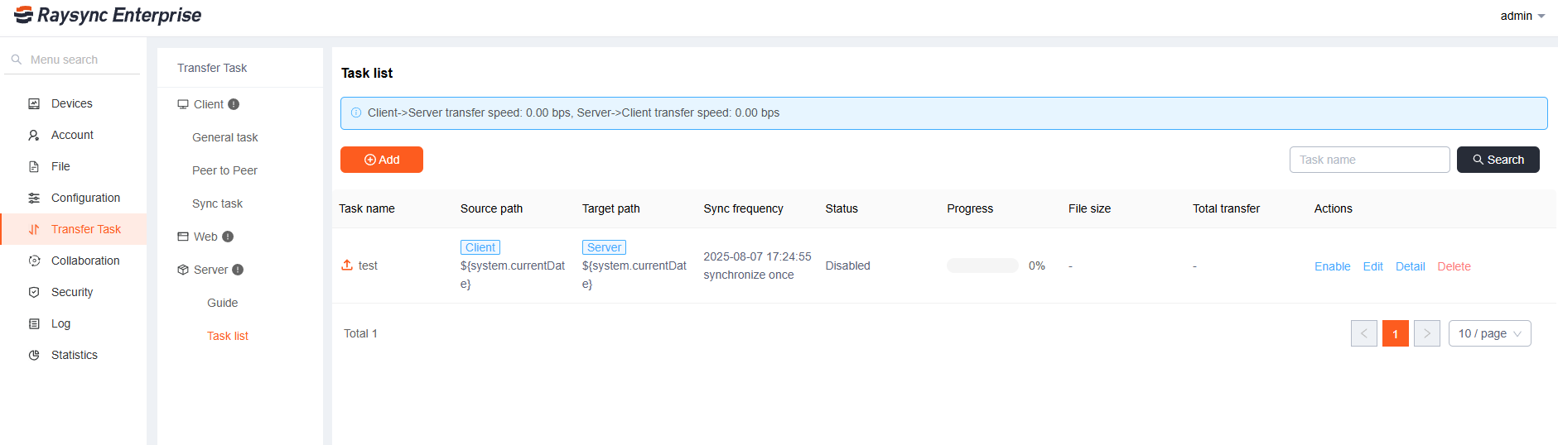Collapse the Server section in Transfer Task
Viewport: 1558px width, 445px height.
click(x=210, y=270)
